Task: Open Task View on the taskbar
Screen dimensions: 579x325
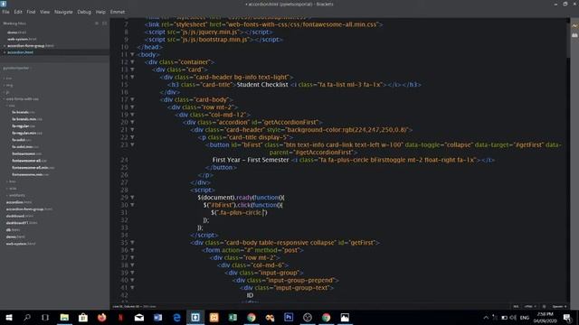Action: pos(45,317)
